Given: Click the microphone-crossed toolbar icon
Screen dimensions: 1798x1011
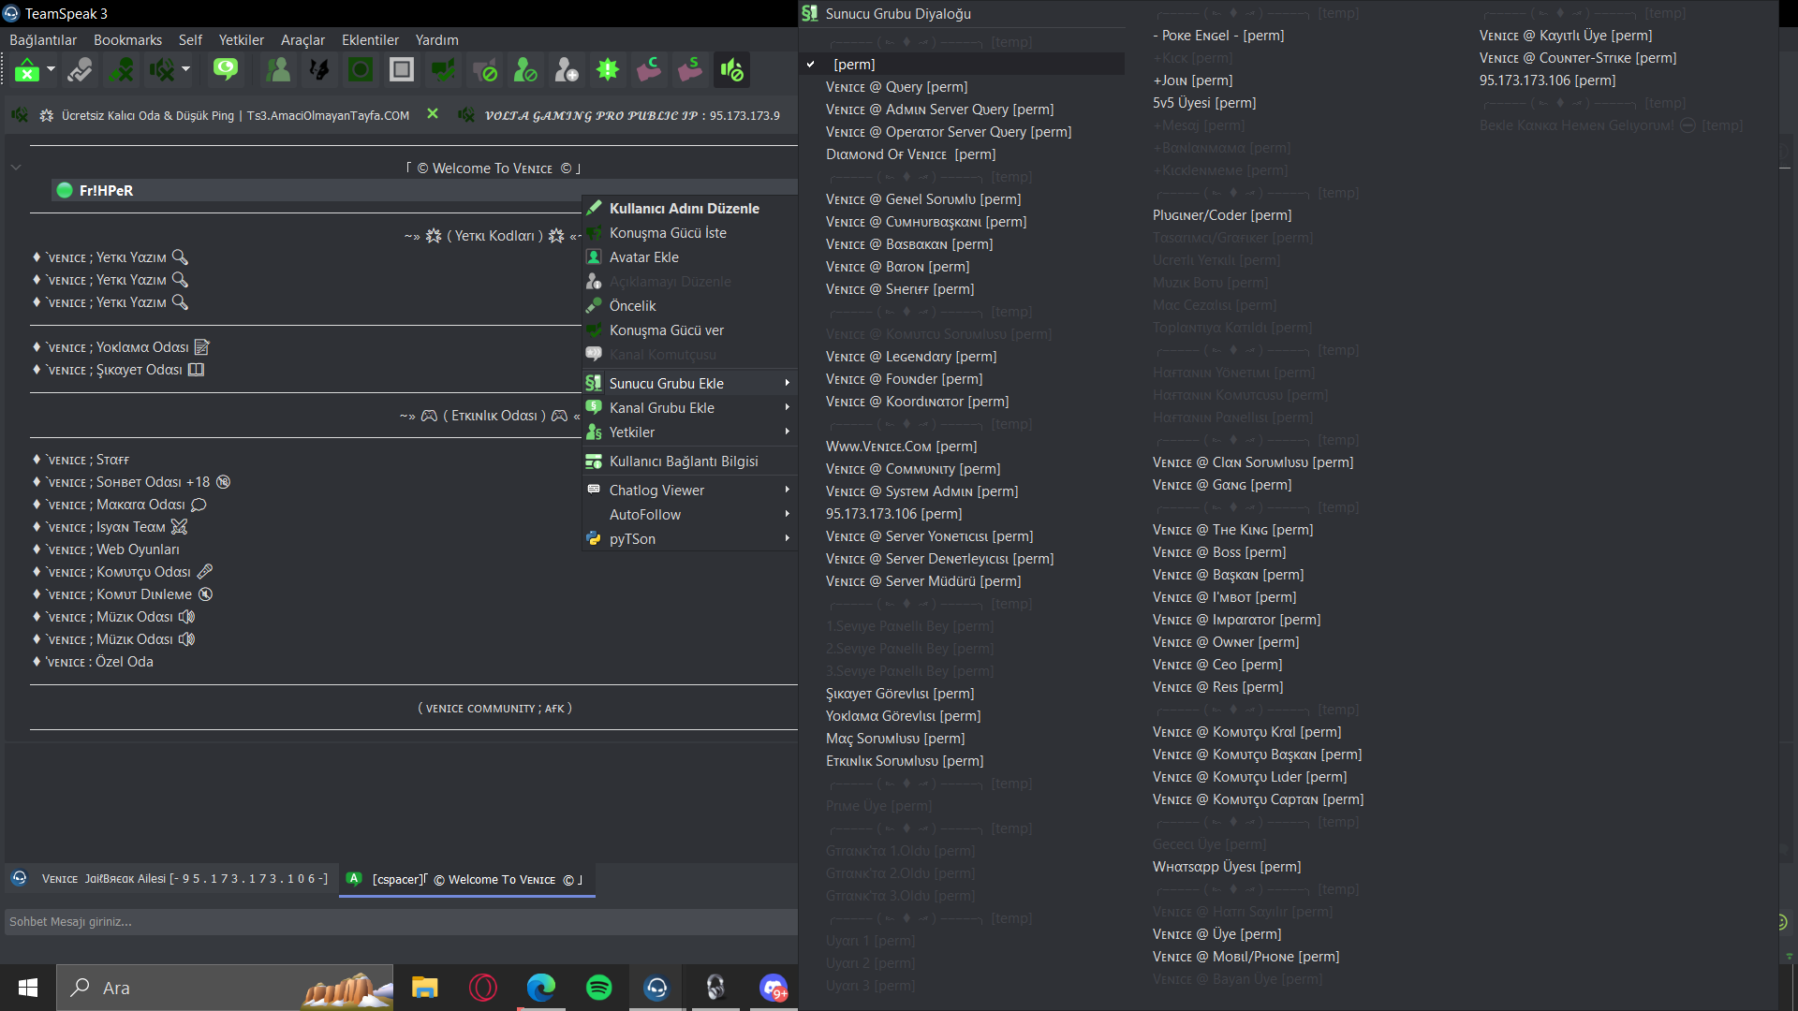Looking at the screenshot, I should [x=121, y=69].
